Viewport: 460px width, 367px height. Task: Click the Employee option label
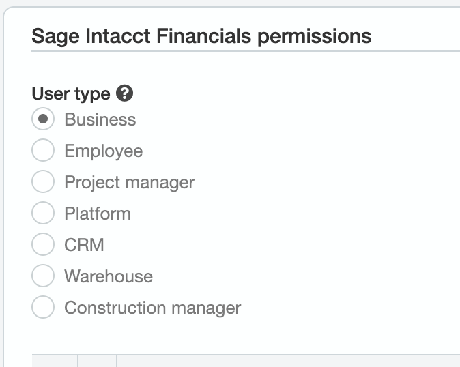[x=104, y=151]
